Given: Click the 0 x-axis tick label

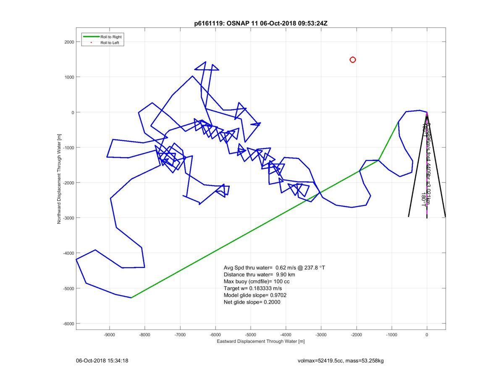Looking at the screenshot, I should click(x=427, y=335).
